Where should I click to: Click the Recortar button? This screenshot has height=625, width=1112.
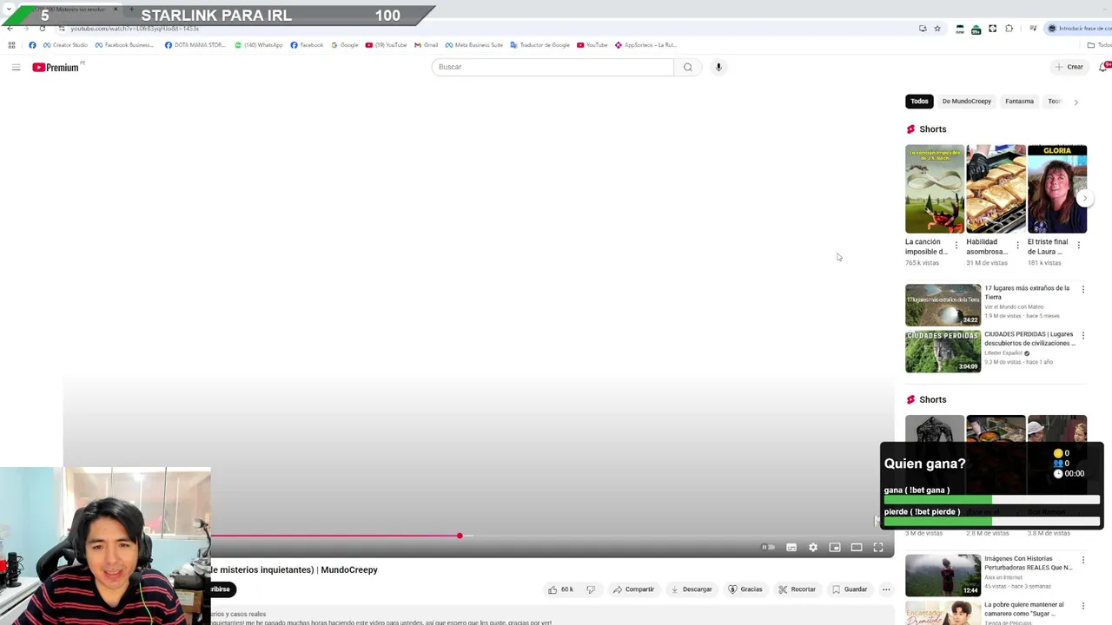798,589
